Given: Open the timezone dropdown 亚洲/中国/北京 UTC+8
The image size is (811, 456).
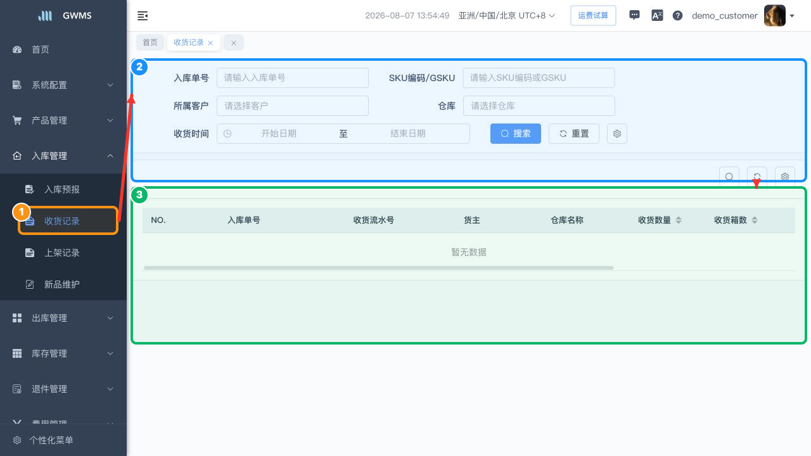Looking at the screenshot, I should (x=506, y=15).
